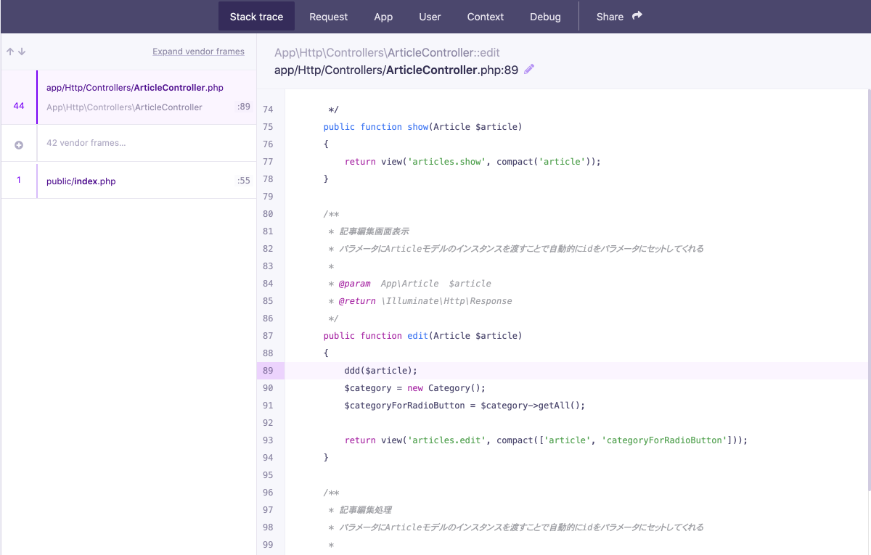
Task: Click the $category = new Category() line
Action: point(415,388)
